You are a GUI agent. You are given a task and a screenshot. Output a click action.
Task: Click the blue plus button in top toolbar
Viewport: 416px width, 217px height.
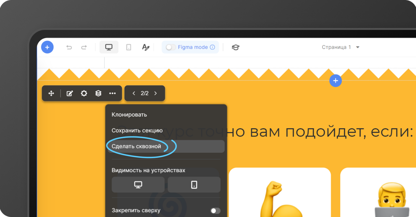pos(47,47)
